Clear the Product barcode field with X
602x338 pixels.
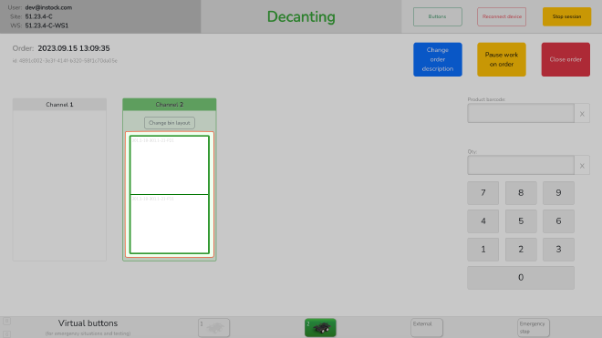[x=582, y=114]
